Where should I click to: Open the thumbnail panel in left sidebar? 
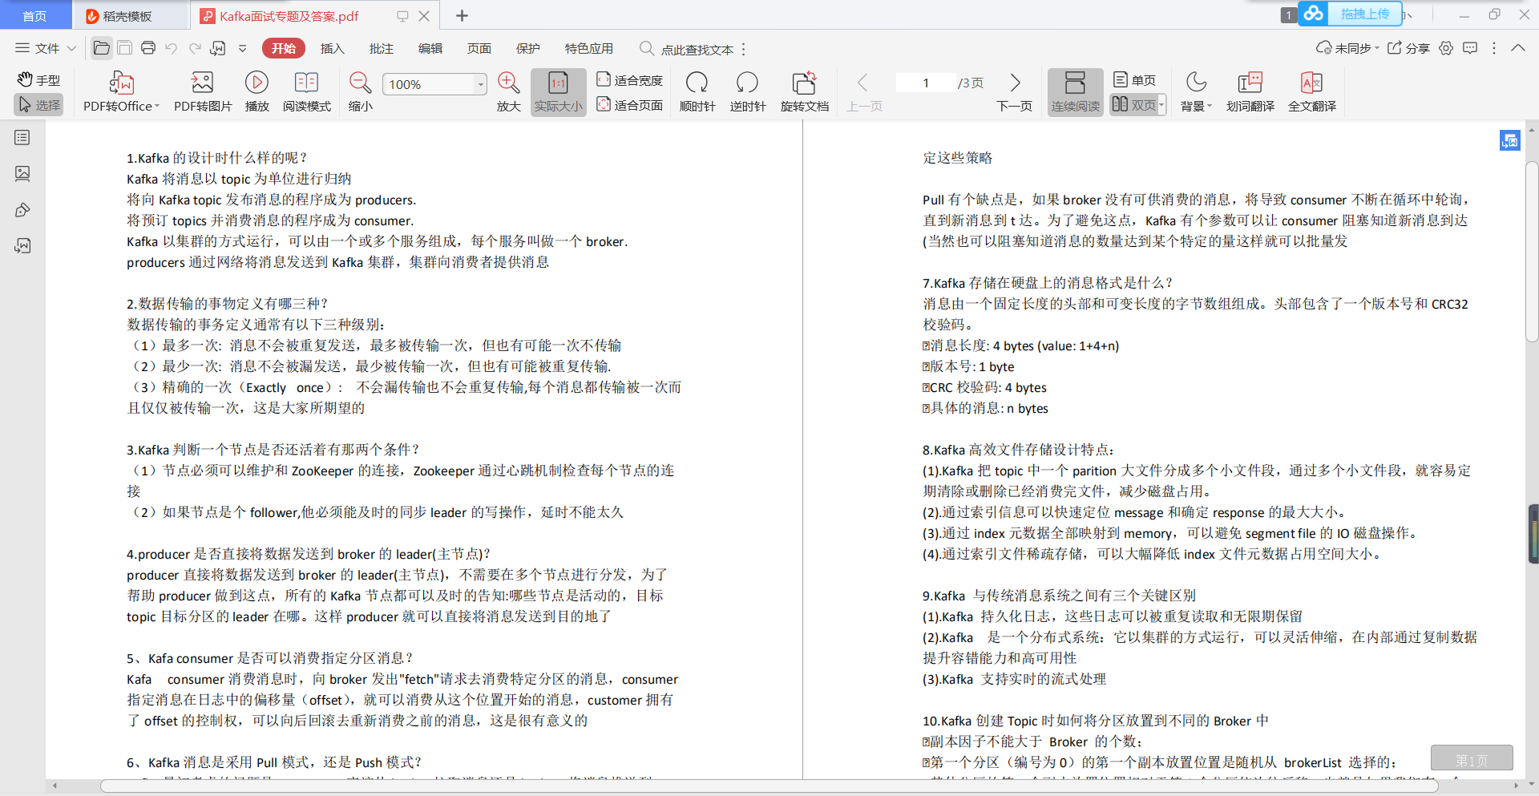pos(22,173)
